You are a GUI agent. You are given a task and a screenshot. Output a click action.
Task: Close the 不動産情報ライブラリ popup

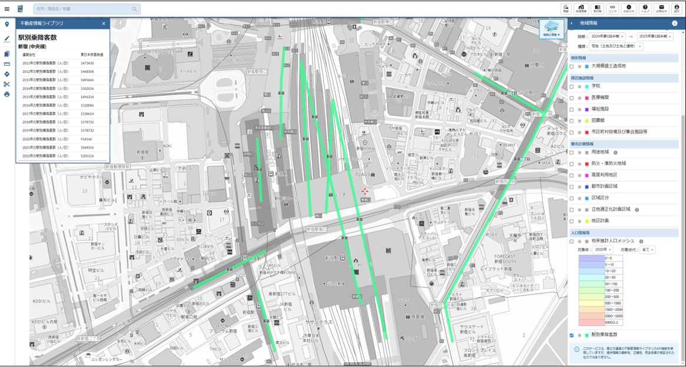click(x=104, y=24)
